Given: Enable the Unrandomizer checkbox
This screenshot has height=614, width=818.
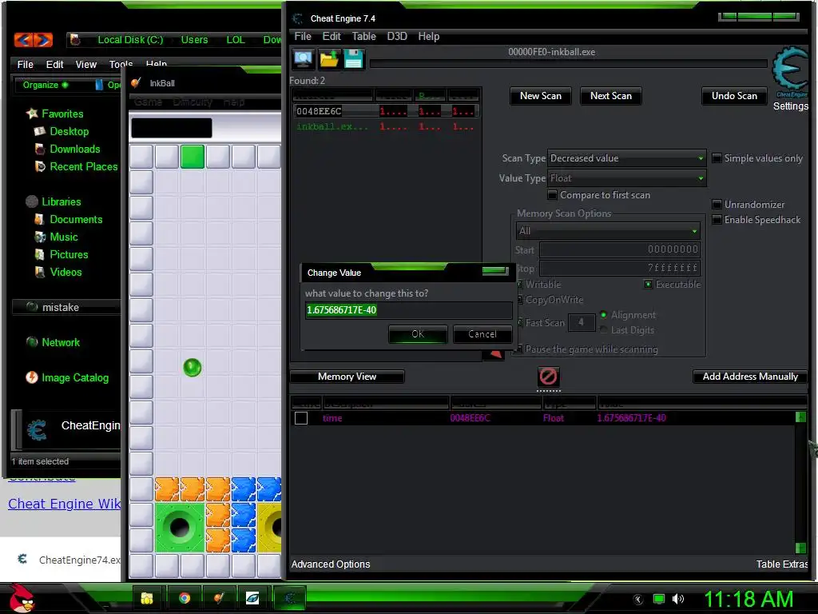Looking at the screenshot, I should [717, 204].
